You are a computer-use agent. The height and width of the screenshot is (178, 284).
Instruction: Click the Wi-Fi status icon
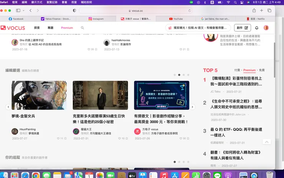click(228, 2)
